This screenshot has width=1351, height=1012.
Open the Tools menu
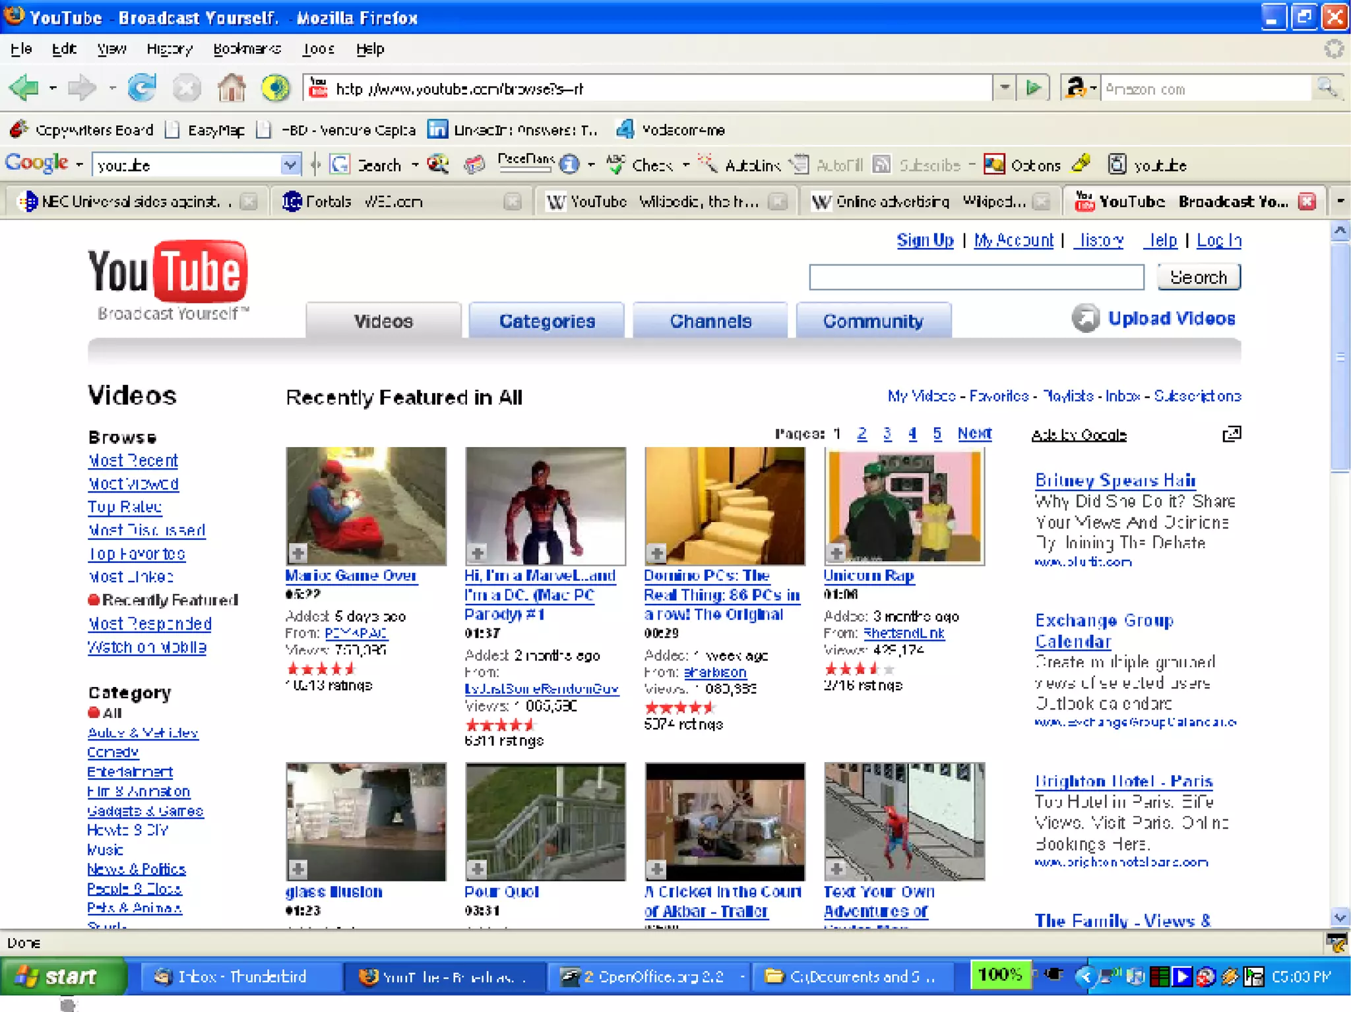[x=318, y=49]
